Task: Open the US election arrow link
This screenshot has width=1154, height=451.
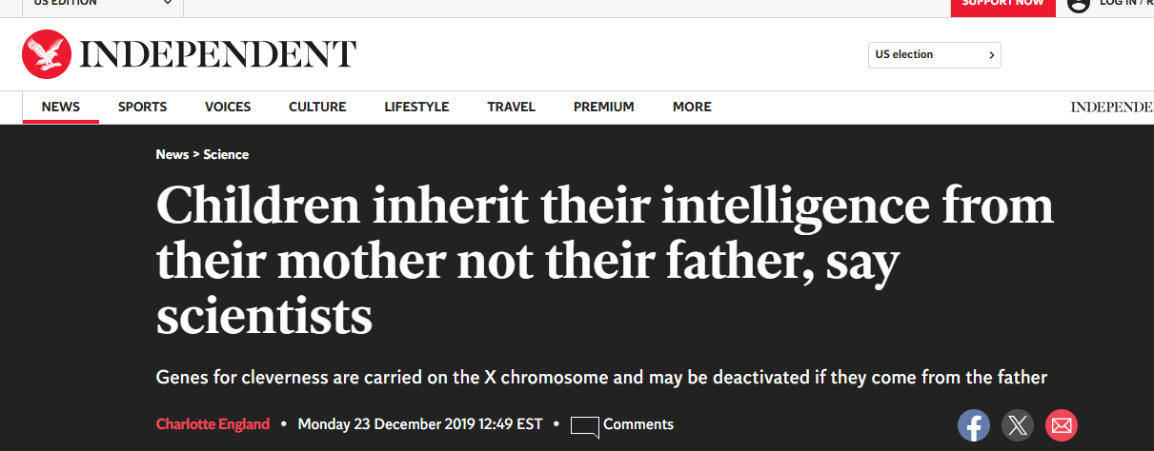Action: [x=991, y=55]
